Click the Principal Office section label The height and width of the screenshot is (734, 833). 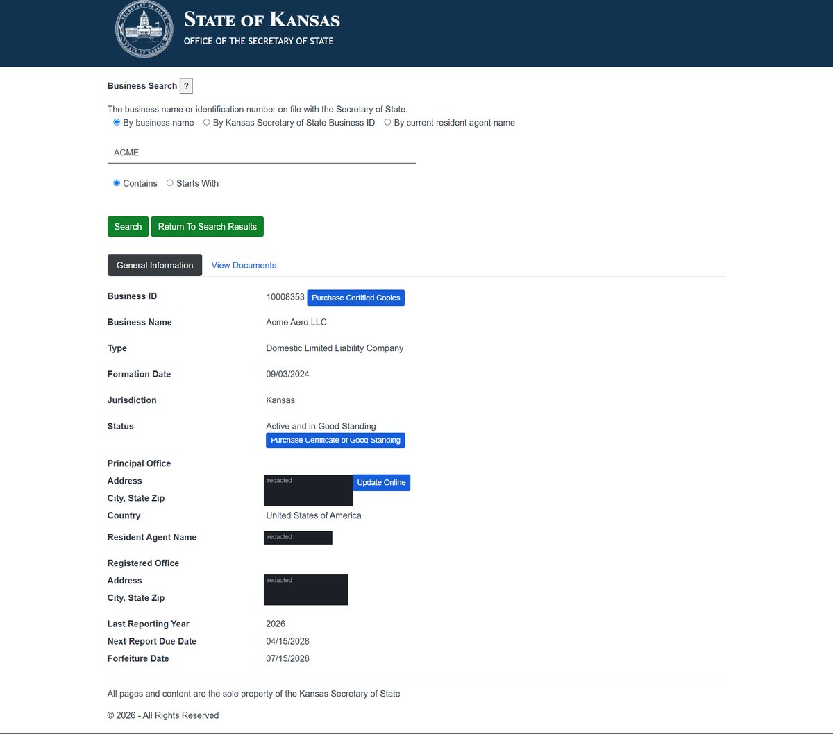click(x=139, y=463)
